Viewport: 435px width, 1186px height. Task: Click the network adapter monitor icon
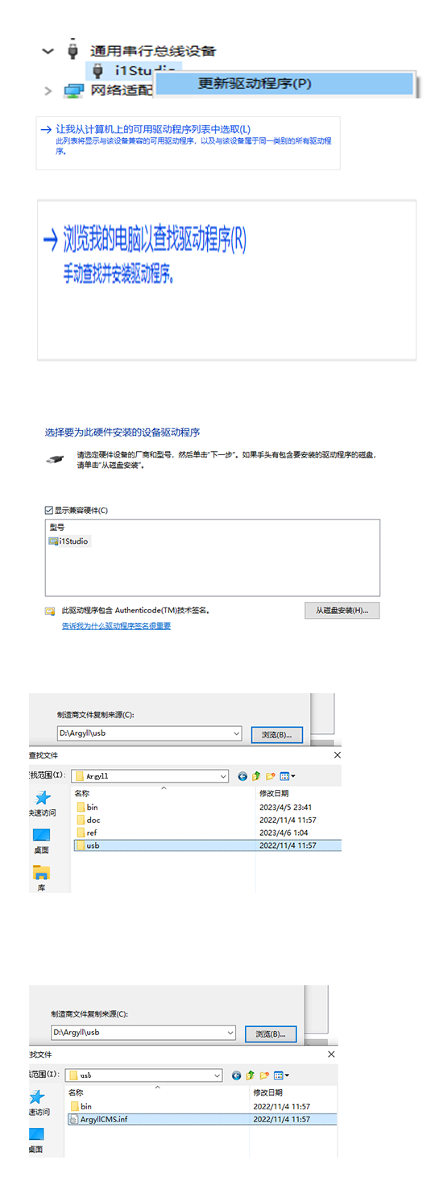[74, 90]
